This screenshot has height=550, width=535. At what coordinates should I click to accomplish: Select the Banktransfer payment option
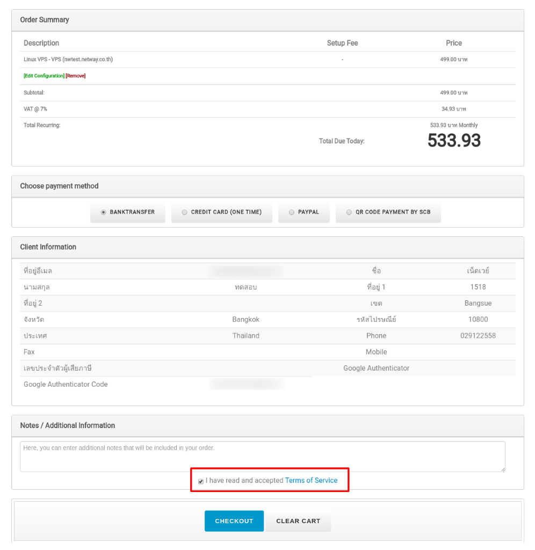tap(127, 212)
